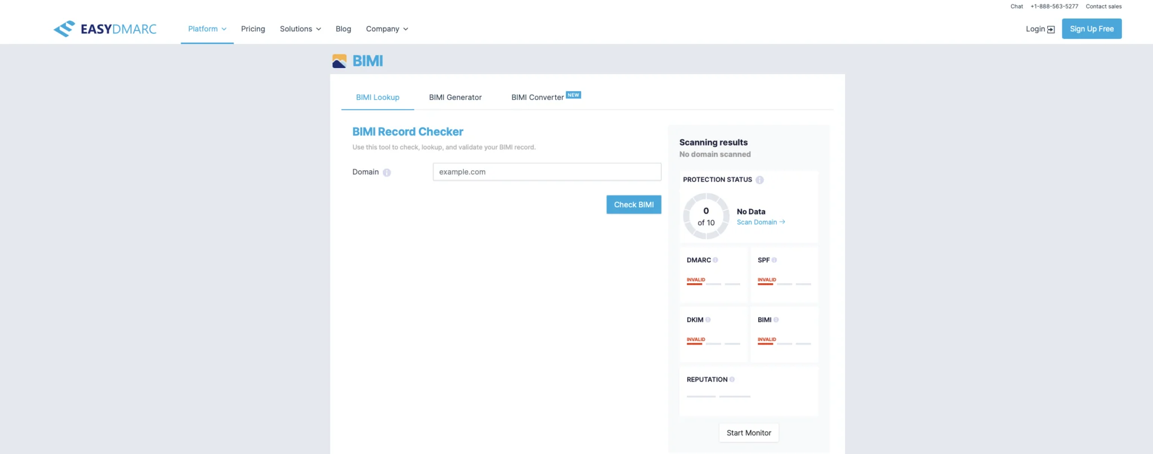1153x454 pixels.
Task: Click the protection score gauge showing 0 of 10
Action: click(x=706, y=216)
